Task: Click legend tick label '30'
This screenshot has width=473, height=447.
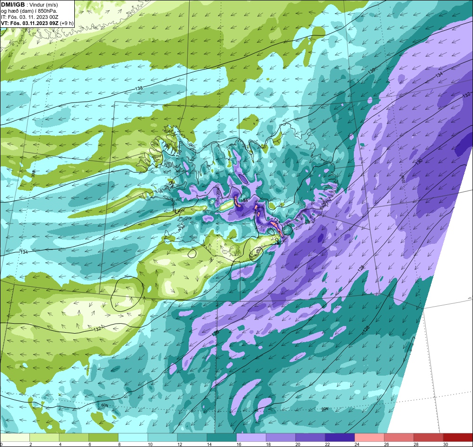Action: click(x=446, y=444)
